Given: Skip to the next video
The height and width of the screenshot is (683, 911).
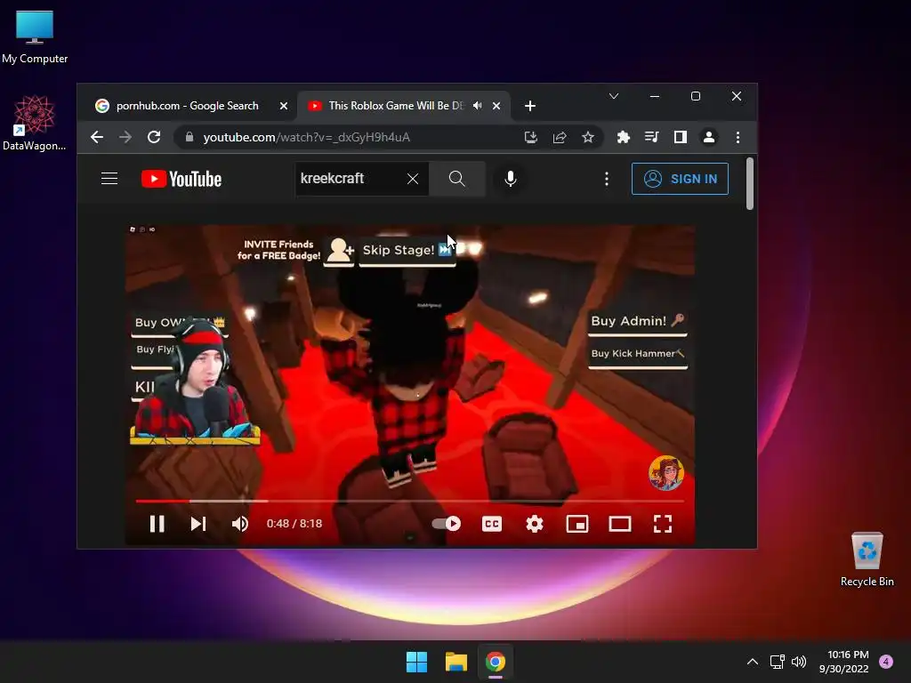Looking at the screenshot, I should [x=198, y=524].
